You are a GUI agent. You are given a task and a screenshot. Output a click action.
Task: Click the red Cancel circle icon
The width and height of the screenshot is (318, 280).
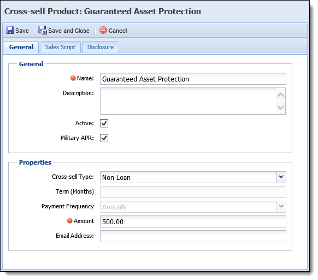pyautogui.click(x=103, y=30)
